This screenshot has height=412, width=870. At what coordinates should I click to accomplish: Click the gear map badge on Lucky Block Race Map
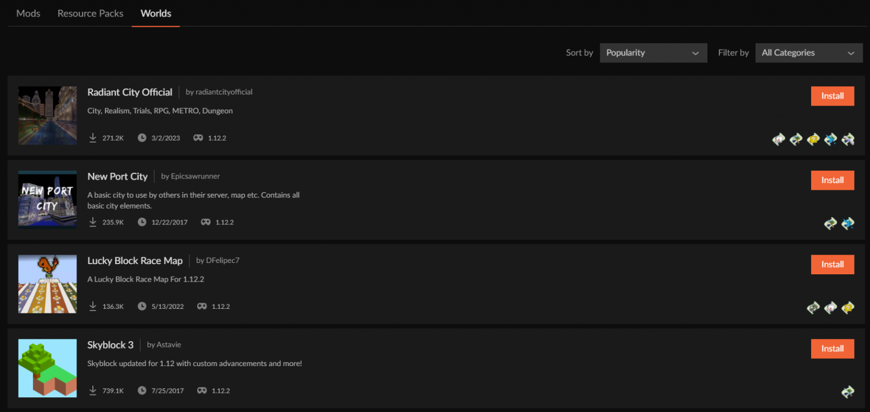813,308
